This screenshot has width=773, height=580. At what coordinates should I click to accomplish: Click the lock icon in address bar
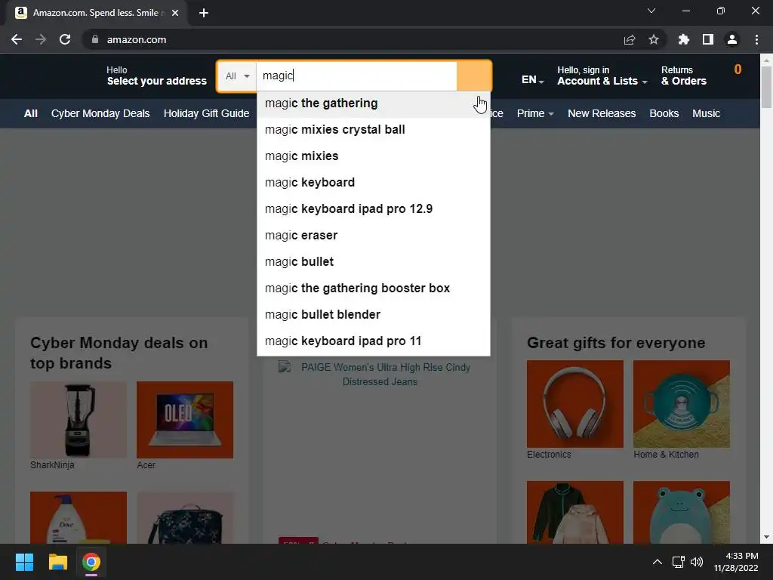click(95, 39)
